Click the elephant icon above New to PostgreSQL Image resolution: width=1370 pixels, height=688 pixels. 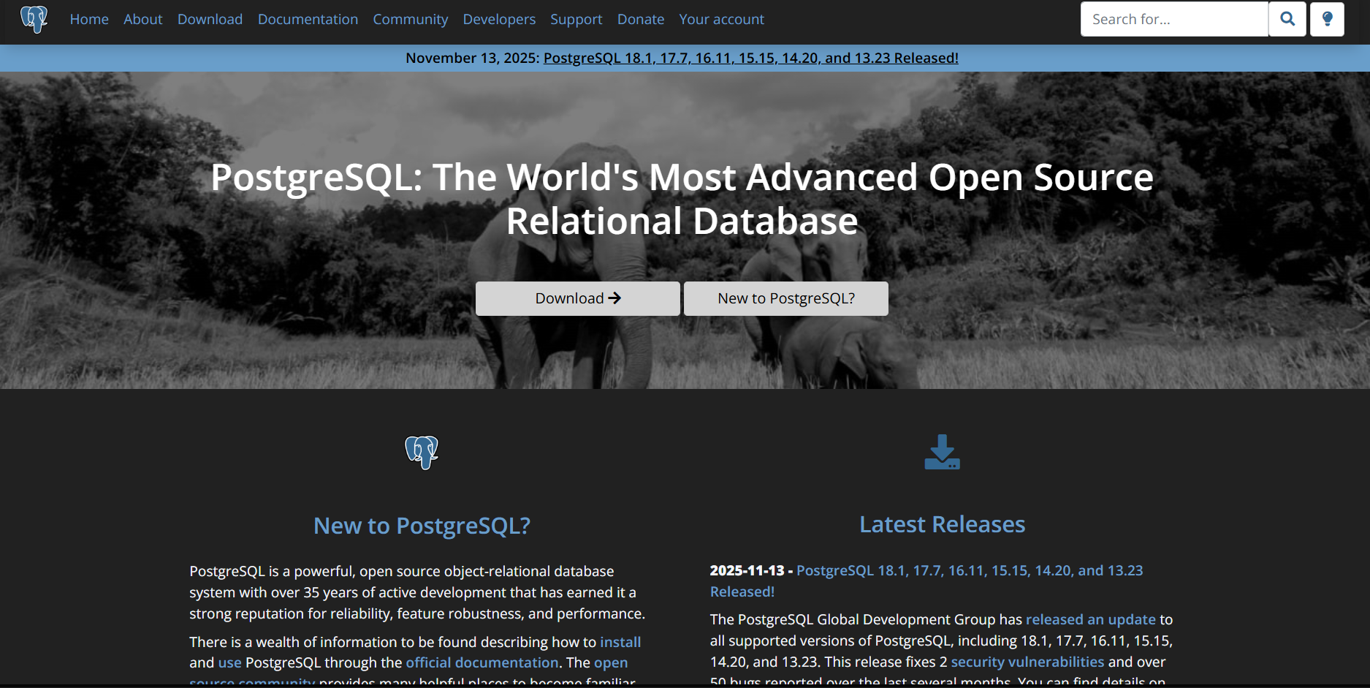[x=422, y=452]
